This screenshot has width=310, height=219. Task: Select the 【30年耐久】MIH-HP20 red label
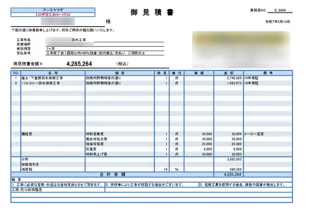(x=53, y=14)
